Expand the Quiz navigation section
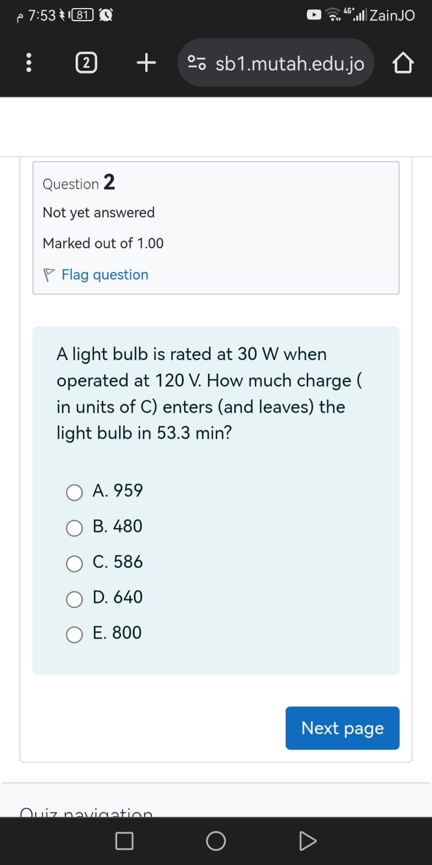Image resolution: width=432 pixels, height=865 pixels. point(86,814)
